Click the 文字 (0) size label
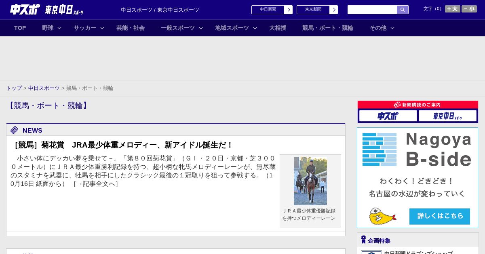 (x=433, y=8)
